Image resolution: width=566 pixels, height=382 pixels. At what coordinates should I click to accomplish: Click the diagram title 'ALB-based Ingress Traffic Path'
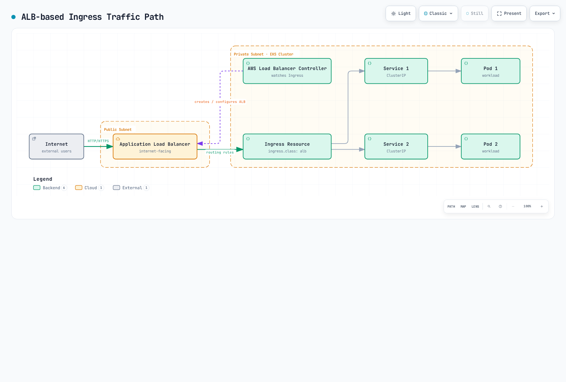click(x=92, y=17)
